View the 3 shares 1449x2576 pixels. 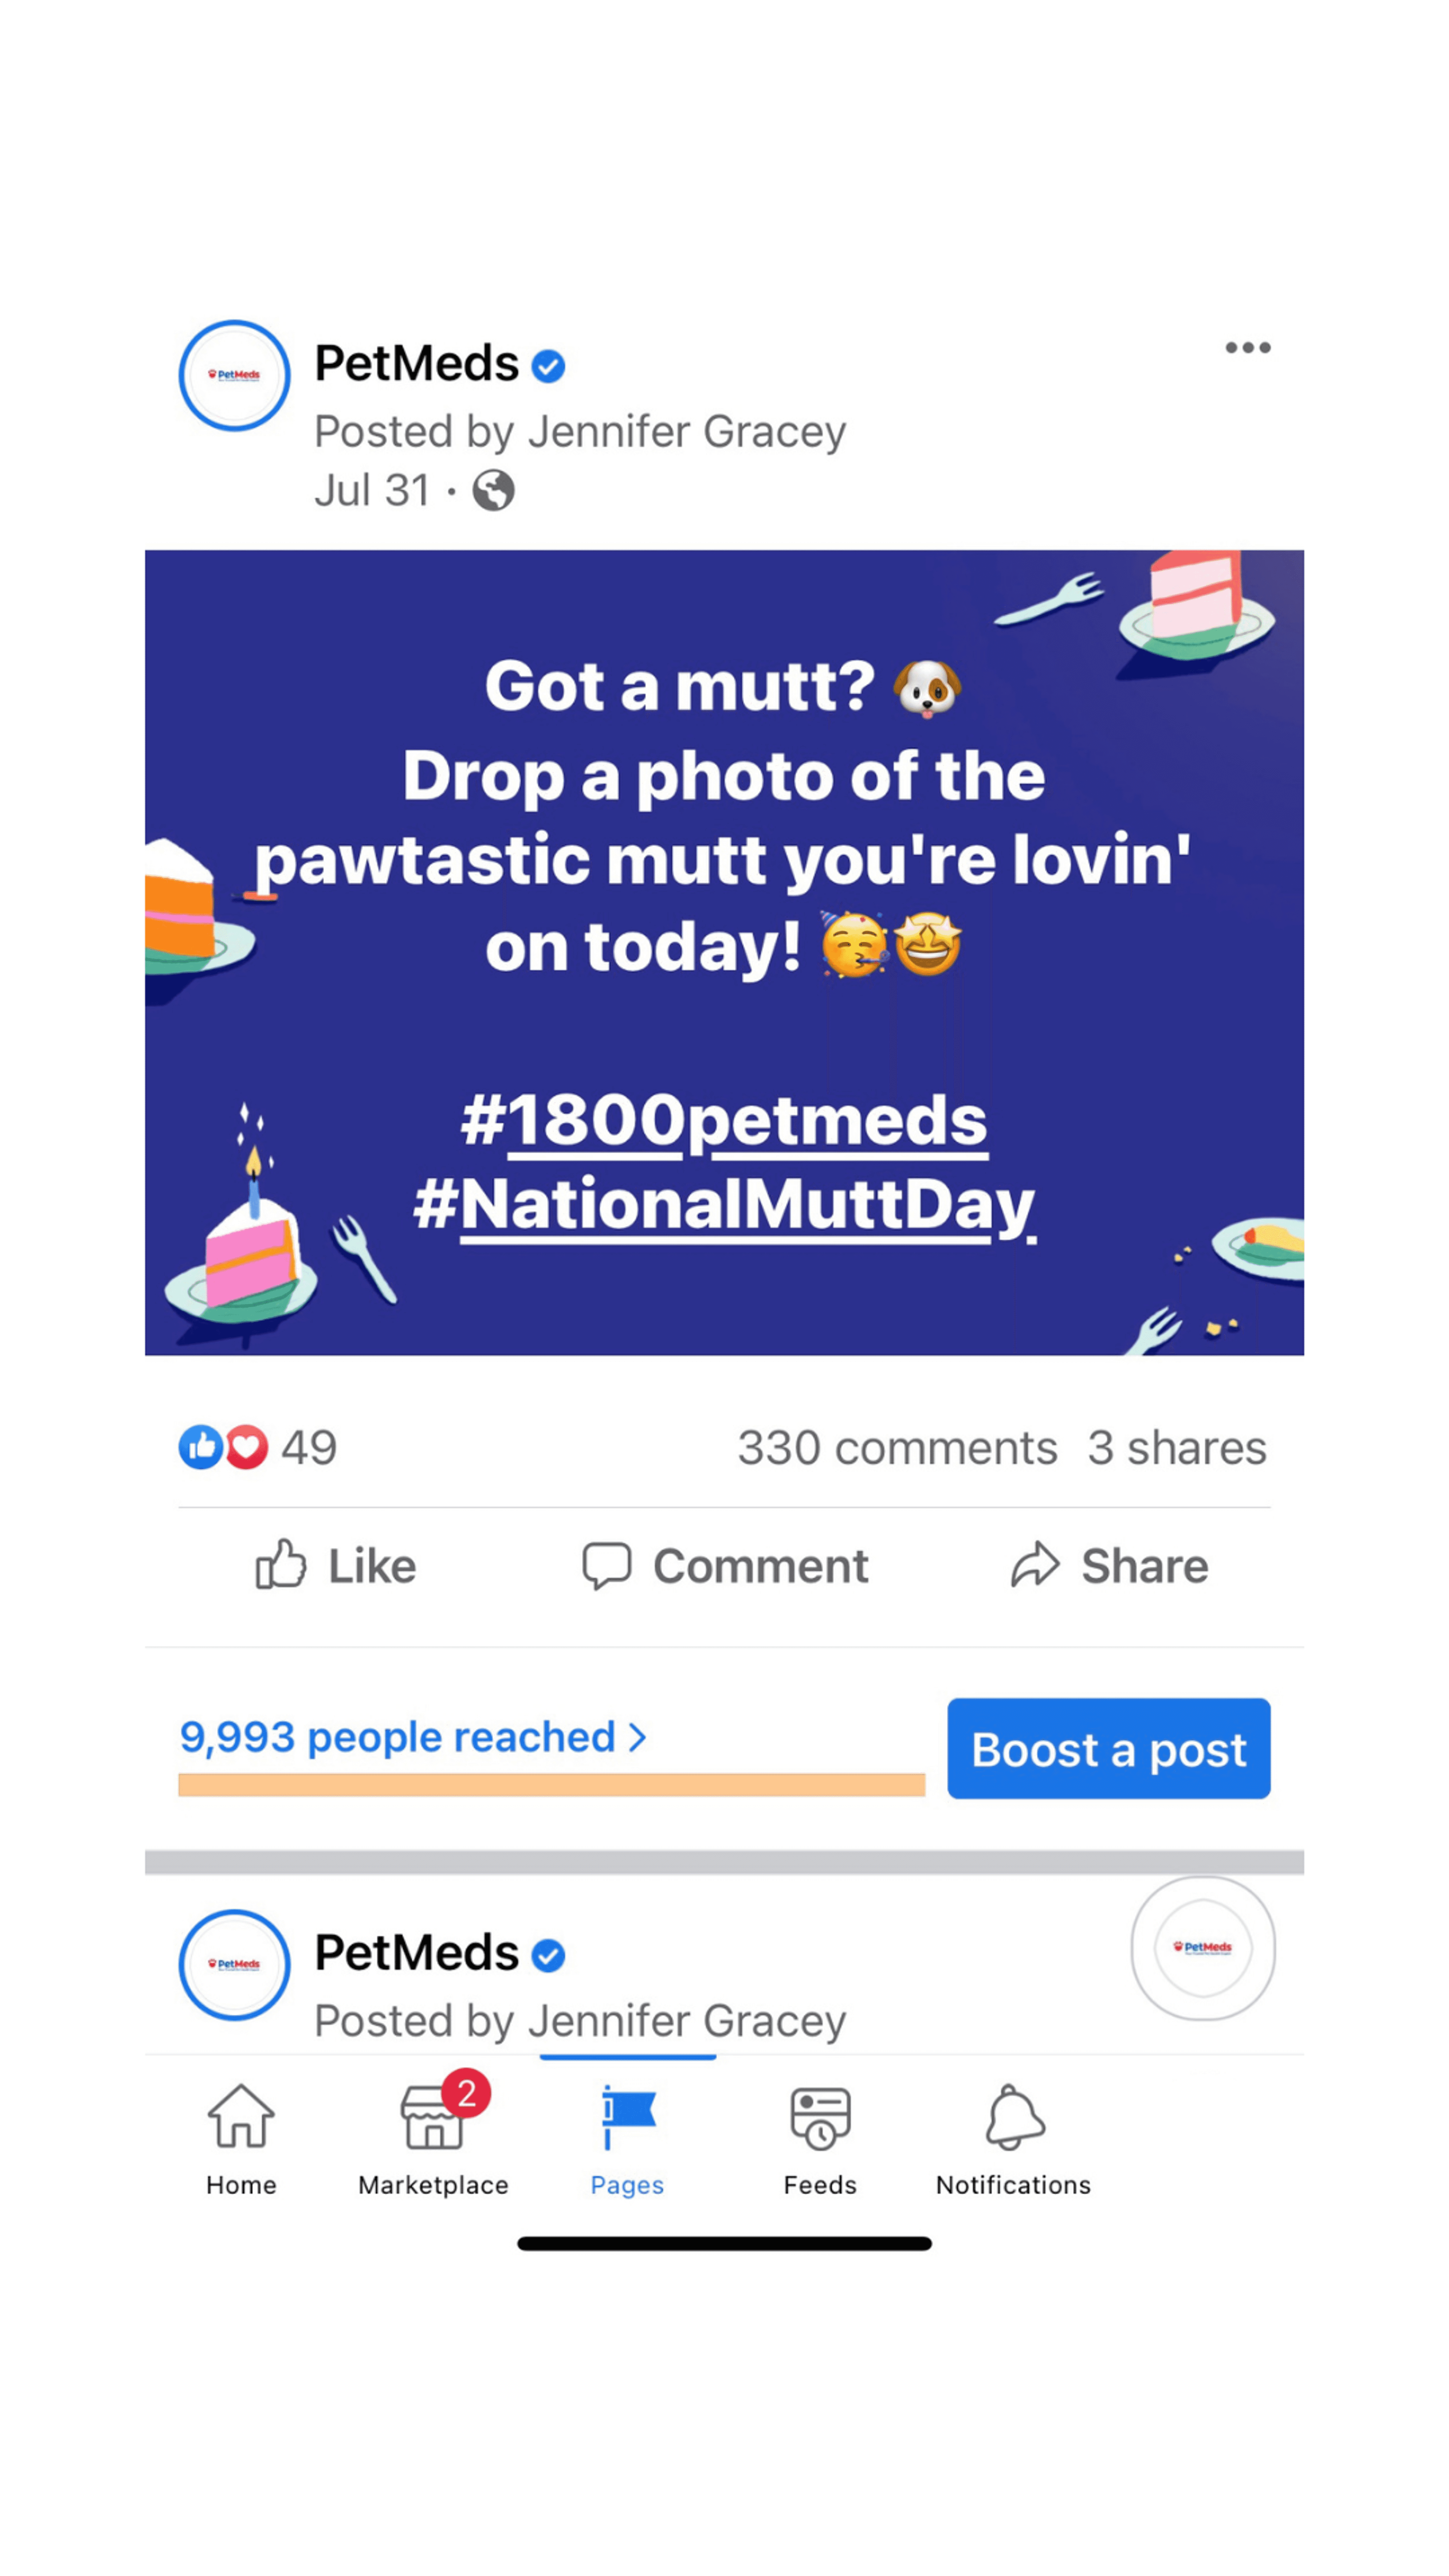(1177, 1448)
